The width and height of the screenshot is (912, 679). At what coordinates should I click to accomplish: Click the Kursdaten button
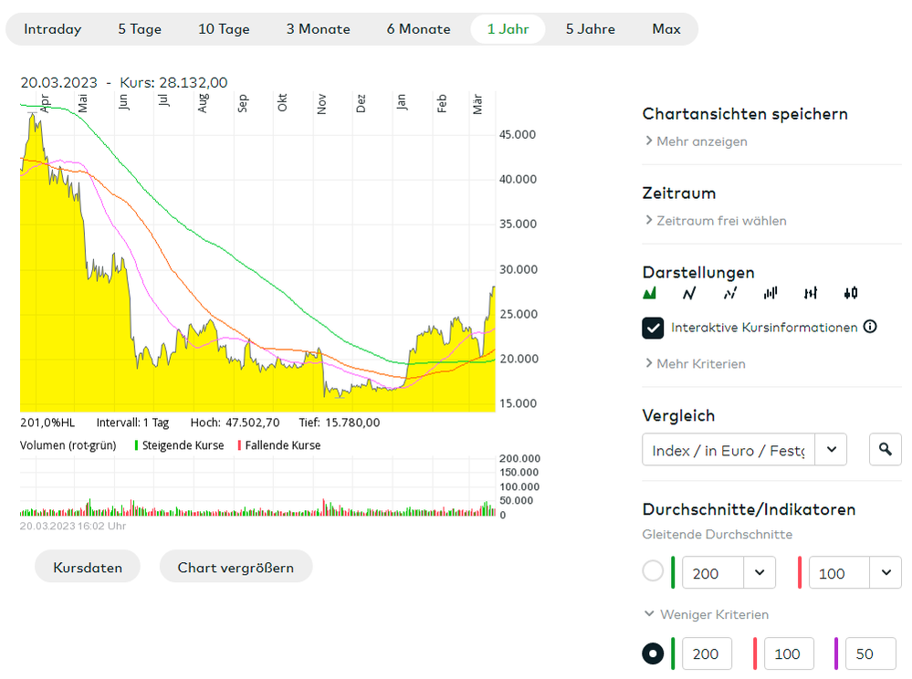[88, 568]
